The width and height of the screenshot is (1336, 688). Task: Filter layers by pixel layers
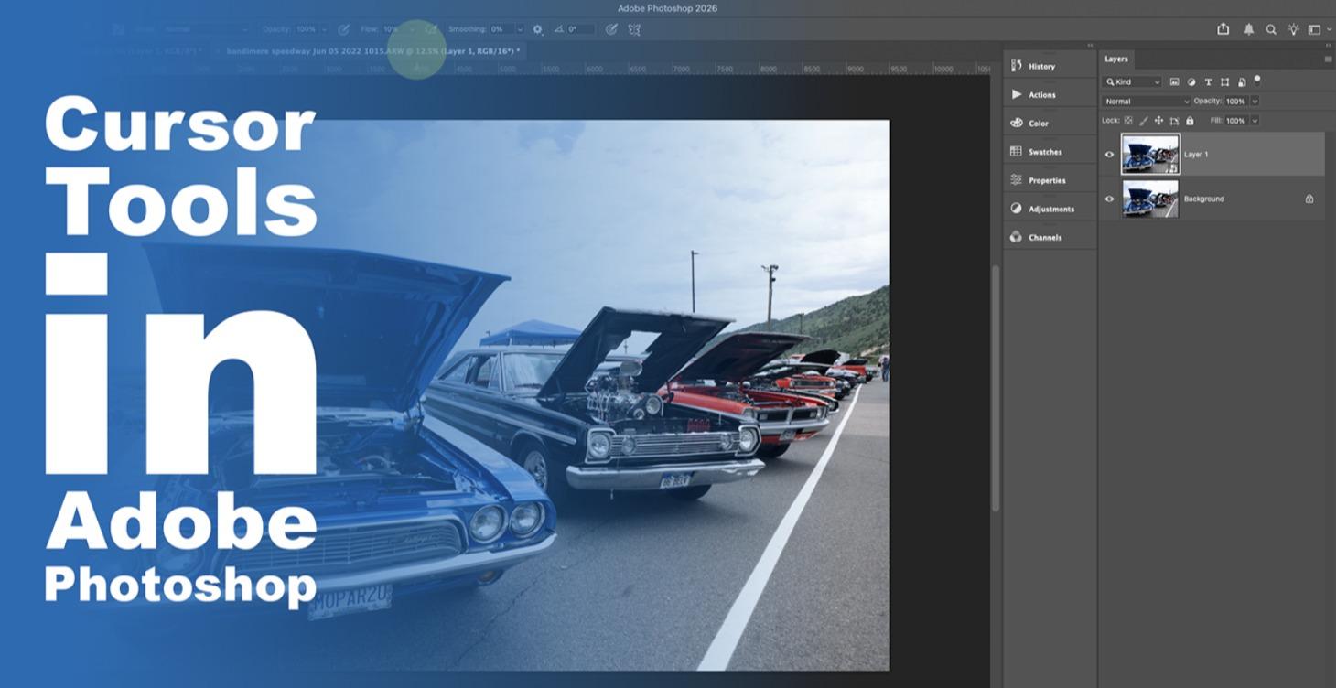click(1174, 82)
